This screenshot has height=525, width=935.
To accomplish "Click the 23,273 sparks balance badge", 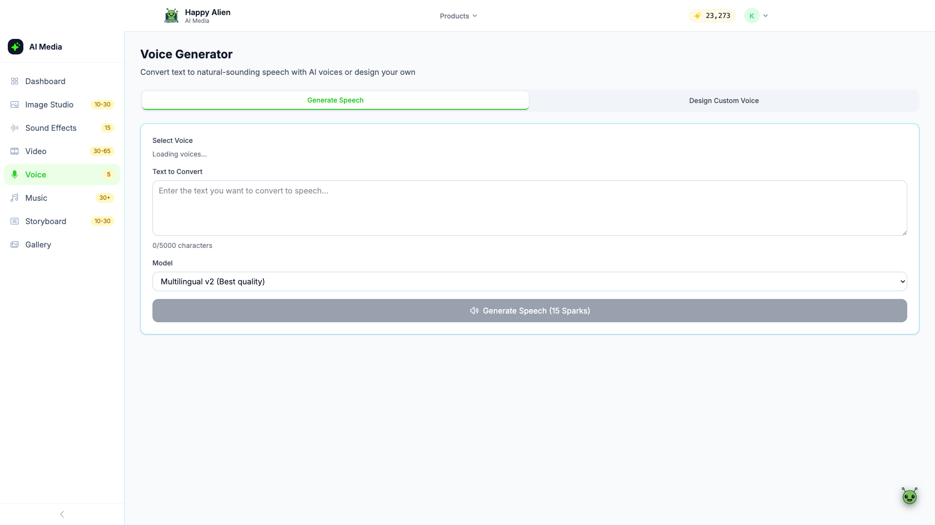I will (x=712, y=16).
